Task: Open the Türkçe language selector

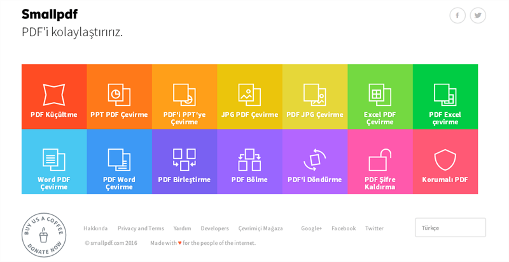Action: (x=450, y=227)
